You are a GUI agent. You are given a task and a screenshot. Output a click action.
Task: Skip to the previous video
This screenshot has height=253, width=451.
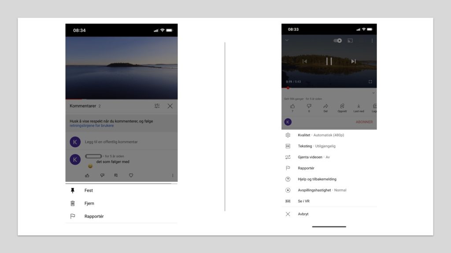point(305,61)
